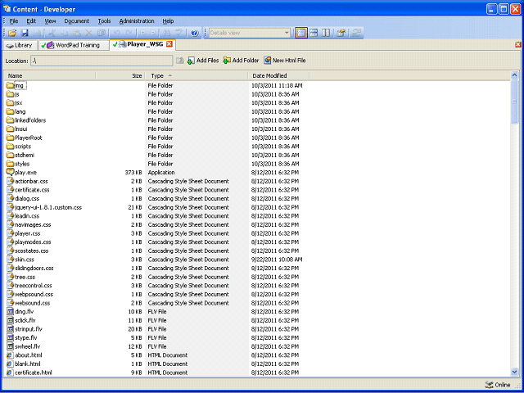Select the vertical split layout icon
Image resolution: width=524 pixels, height=393 pixels.
click(x=326, y=33)
